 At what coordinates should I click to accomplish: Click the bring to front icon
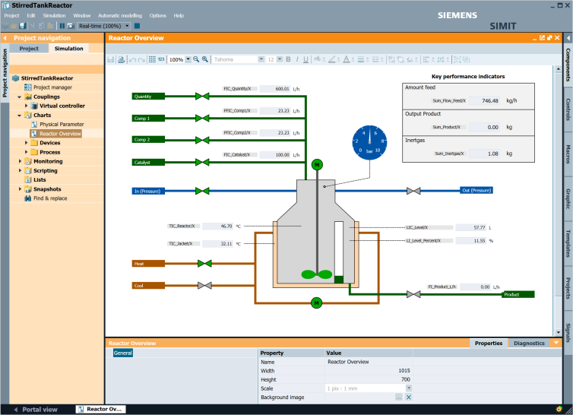tap(391, 59)
